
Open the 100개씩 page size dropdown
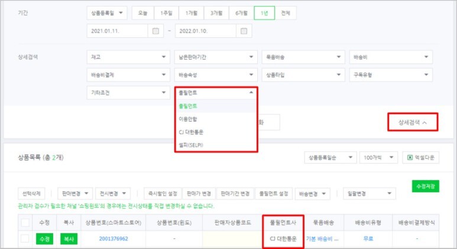[378, 158]
